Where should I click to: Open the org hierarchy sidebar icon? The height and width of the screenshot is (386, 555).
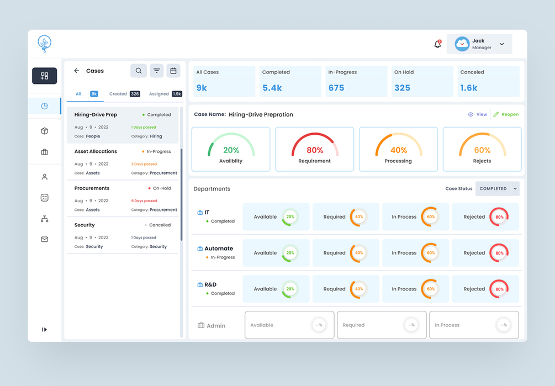point(45,219)
